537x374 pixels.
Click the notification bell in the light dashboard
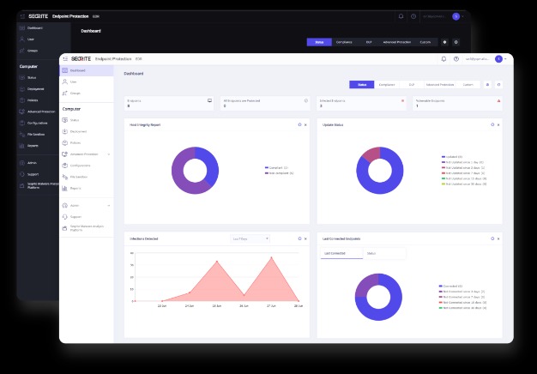[443, 59]
